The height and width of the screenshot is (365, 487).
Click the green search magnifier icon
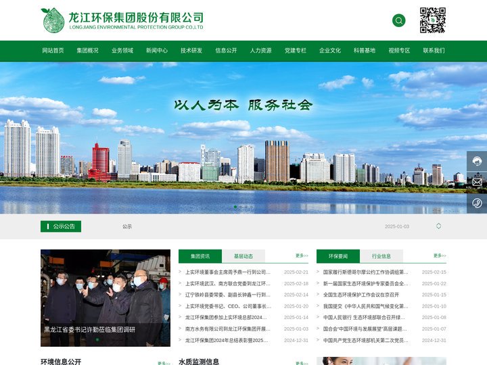(399, 20)
